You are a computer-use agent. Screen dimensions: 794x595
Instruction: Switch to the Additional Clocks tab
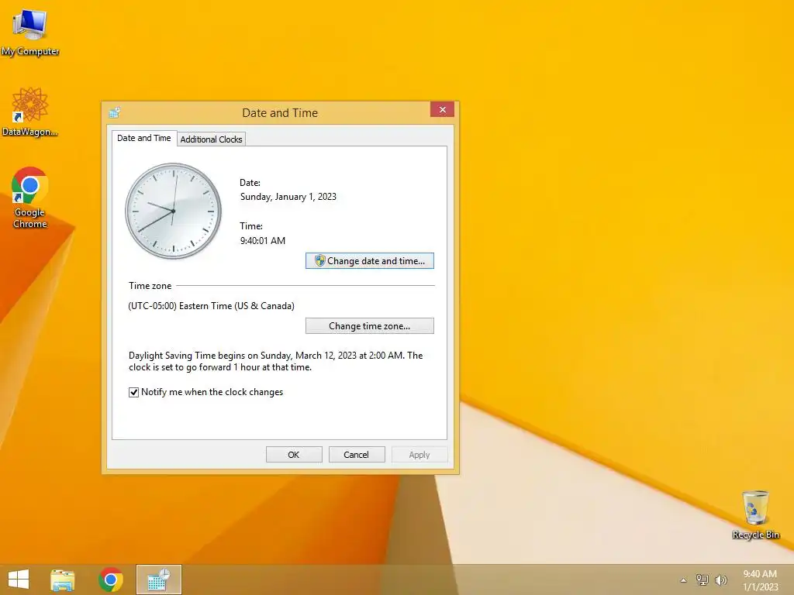pyautogui.click(x=211, y=139)
